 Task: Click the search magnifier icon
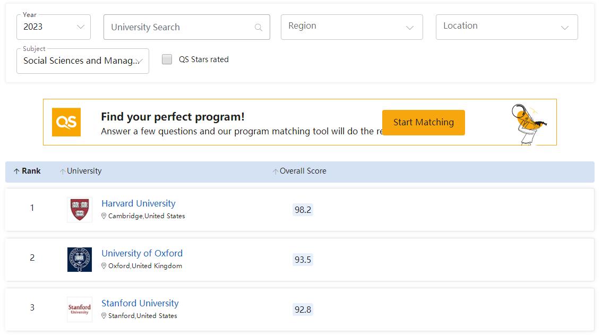coord(259,28)
